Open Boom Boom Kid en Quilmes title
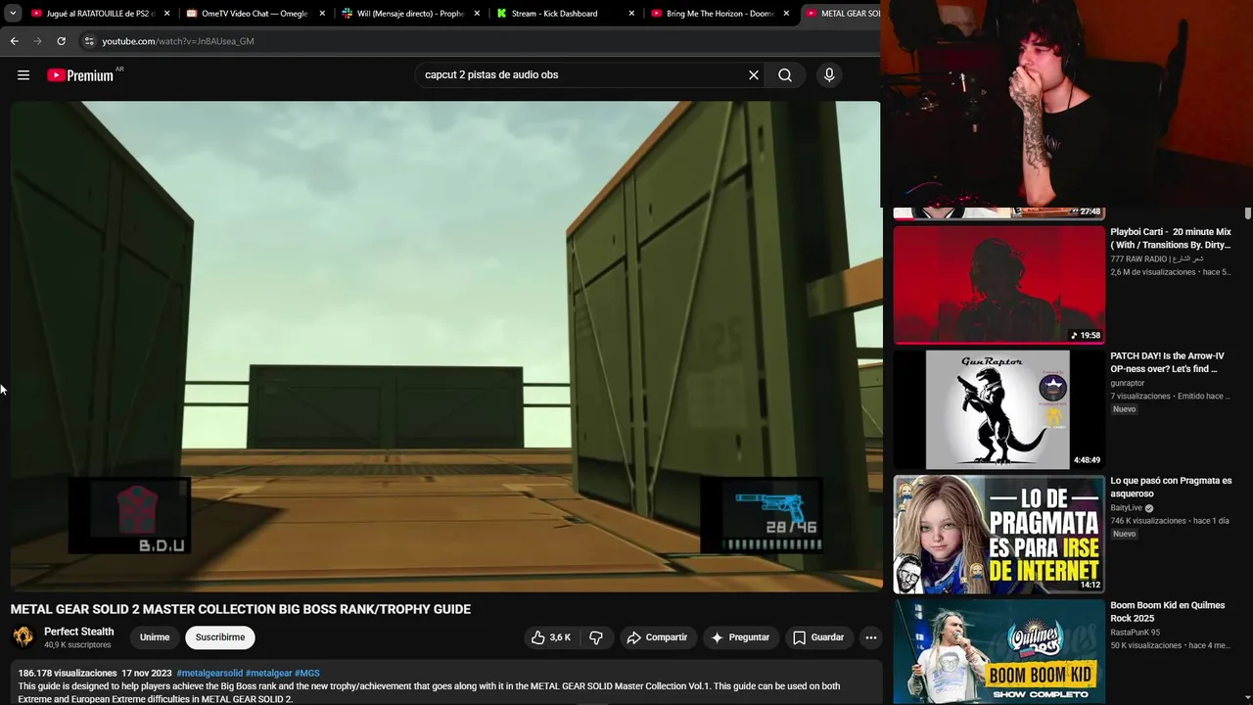 [1167, 611]
